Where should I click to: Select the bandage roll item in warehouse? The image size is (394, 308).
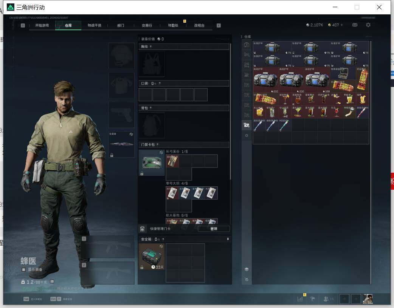[x=349, y=112]
